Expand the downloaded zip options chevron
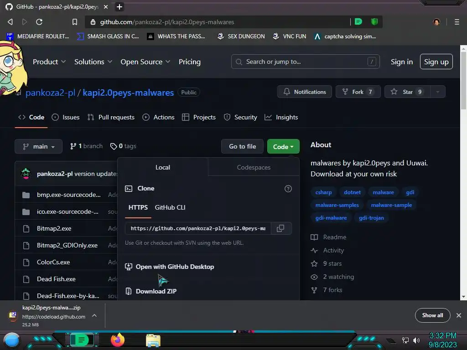Screen dimensions: 467x350 [x=94, y=315]
